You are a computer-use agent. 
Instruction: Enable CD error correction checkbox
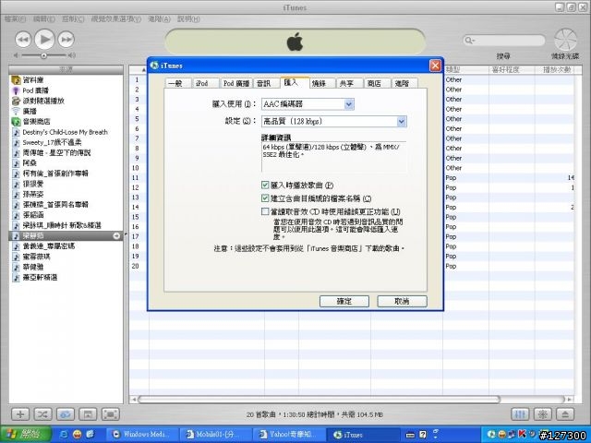pos(265,211)
